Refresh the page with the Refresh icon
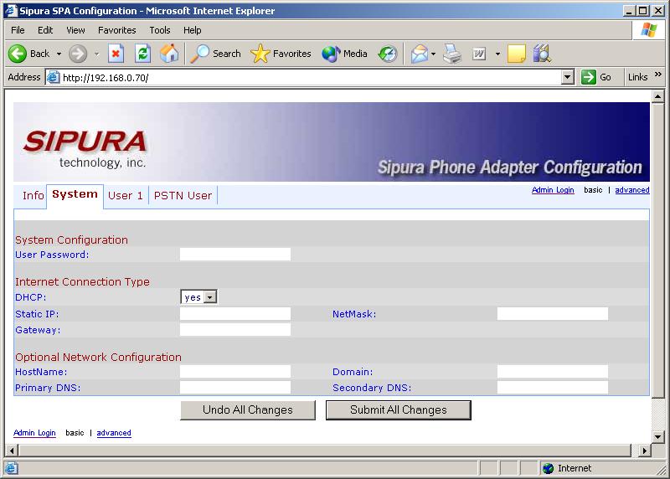The image size is (670, 479). click(x=142, y=54)
